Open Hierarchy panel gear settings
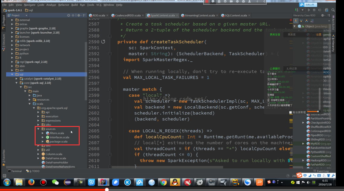The height and width of the screenshot is (191, 344). pos(323,15)
